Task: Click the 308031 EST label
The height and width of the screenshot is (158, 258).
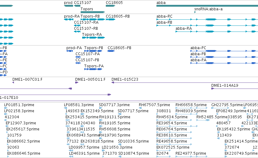Action: (x=164, y=111)
